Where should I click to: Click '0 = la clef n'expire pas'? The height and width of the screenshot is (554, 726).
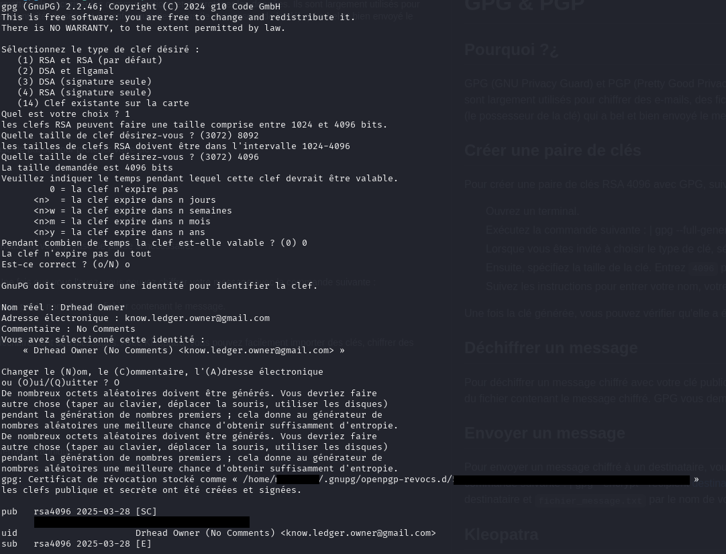(114, 189)
